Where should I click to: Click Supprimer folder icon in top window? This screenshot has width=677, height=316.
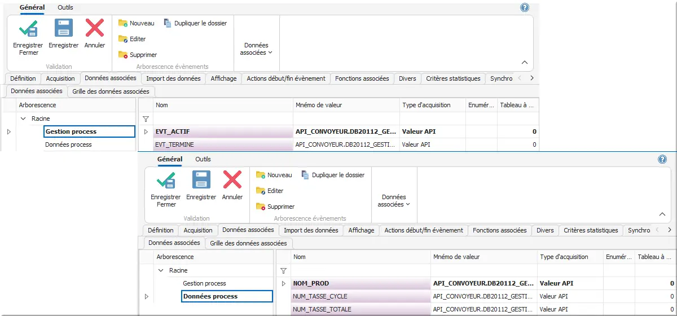(123, 55)
